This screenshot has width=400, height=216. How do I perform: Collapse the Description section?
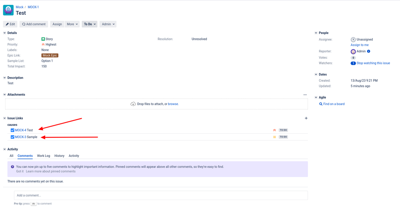click(x=4, y=77)
